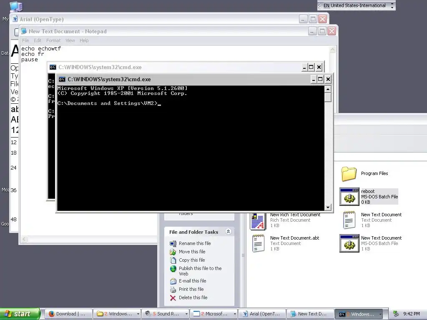Select the New Text Document.abt icon

(258, 243)
